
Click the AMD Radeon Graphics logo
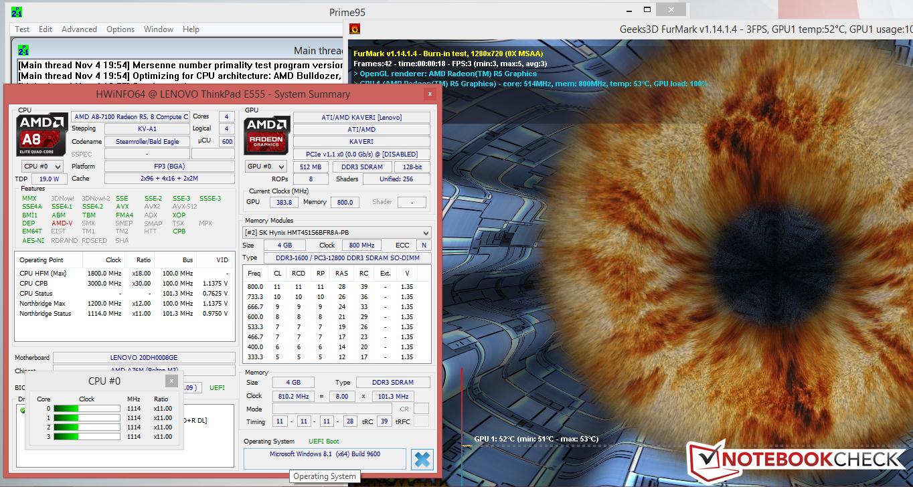click(266, 134)
